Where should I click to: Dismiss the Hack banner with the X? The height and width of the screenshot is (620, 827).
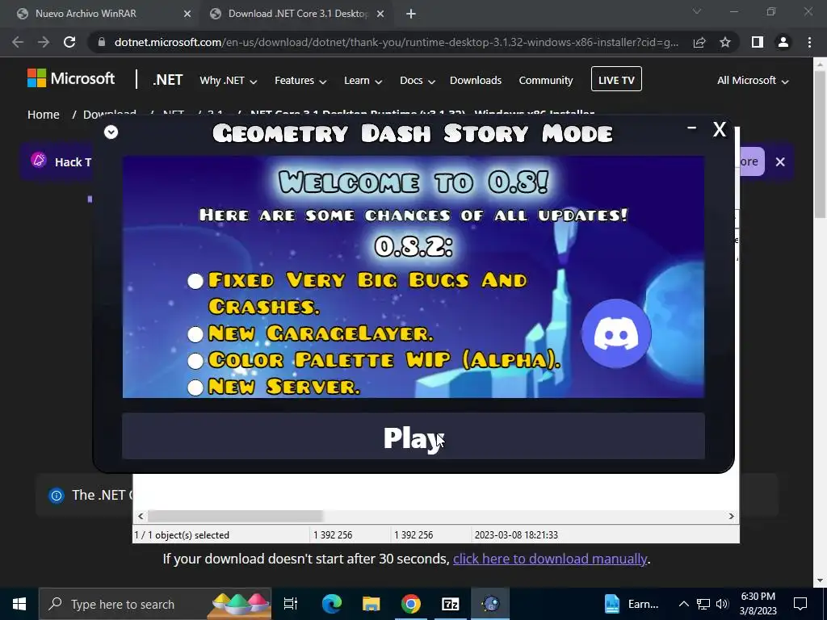pos(780,161)
